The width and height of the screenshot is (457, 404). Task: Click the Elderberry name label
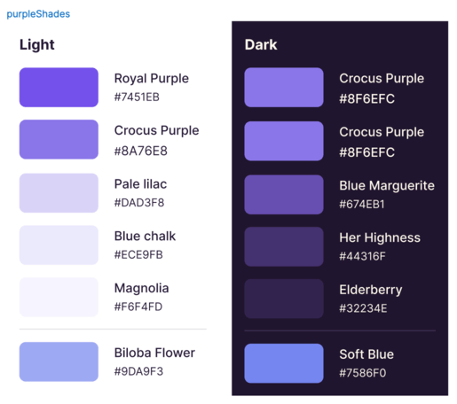pyautogui.click(x=371, y=290)
